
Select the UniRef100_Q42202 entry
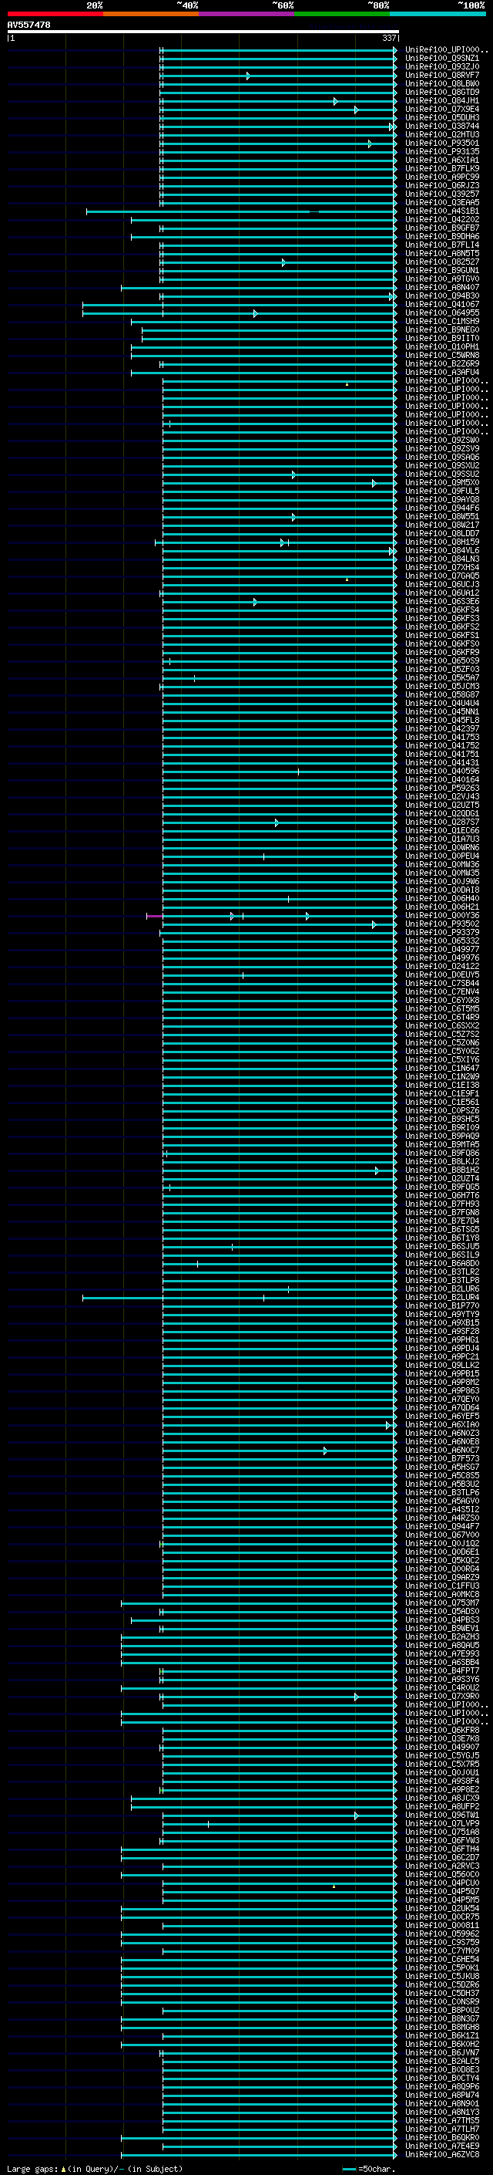(442, 220)
